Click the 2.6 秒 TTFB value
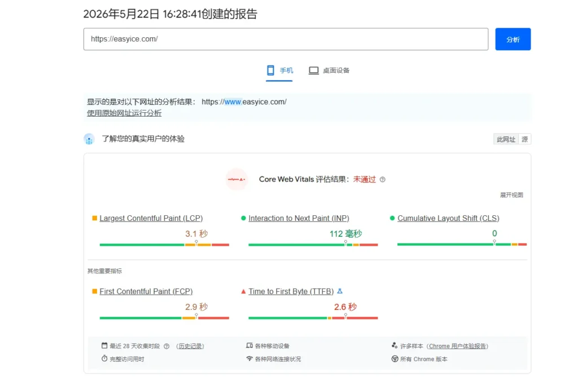Screen dimensions: 578x377 pos(345,307)
